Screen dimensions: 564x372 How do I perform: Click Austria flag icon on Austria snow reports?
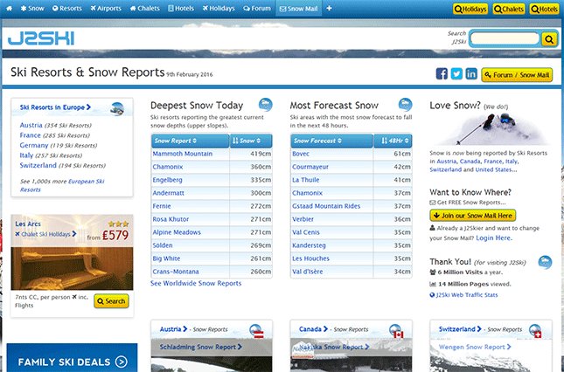256,331
